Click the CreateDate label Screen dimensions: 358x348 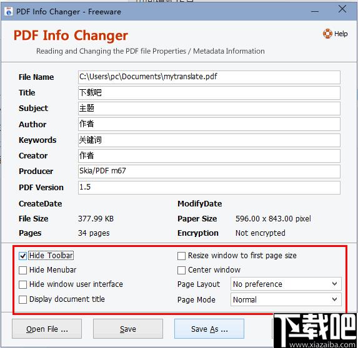coord(41,204)
